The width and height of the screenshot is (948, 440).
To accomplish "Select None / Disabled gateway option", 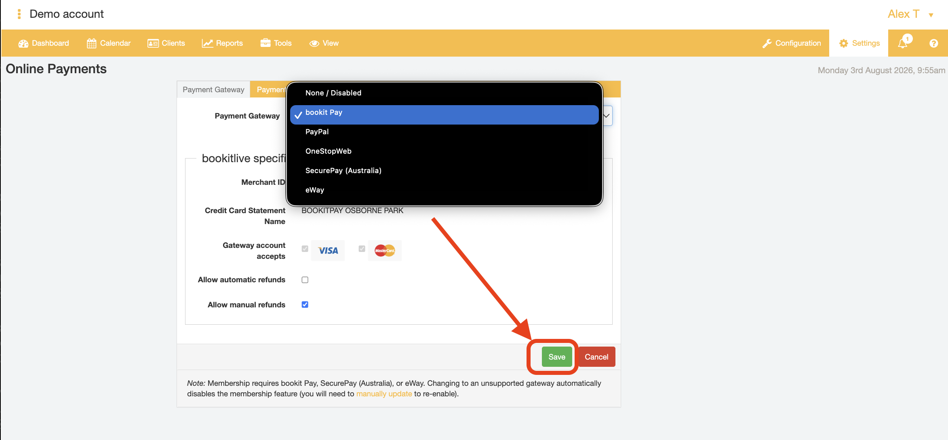I will pyautogui.click(x=445, y=93).
